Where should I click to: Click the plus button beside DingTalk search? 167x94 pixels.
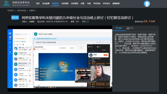click(29, 34)
